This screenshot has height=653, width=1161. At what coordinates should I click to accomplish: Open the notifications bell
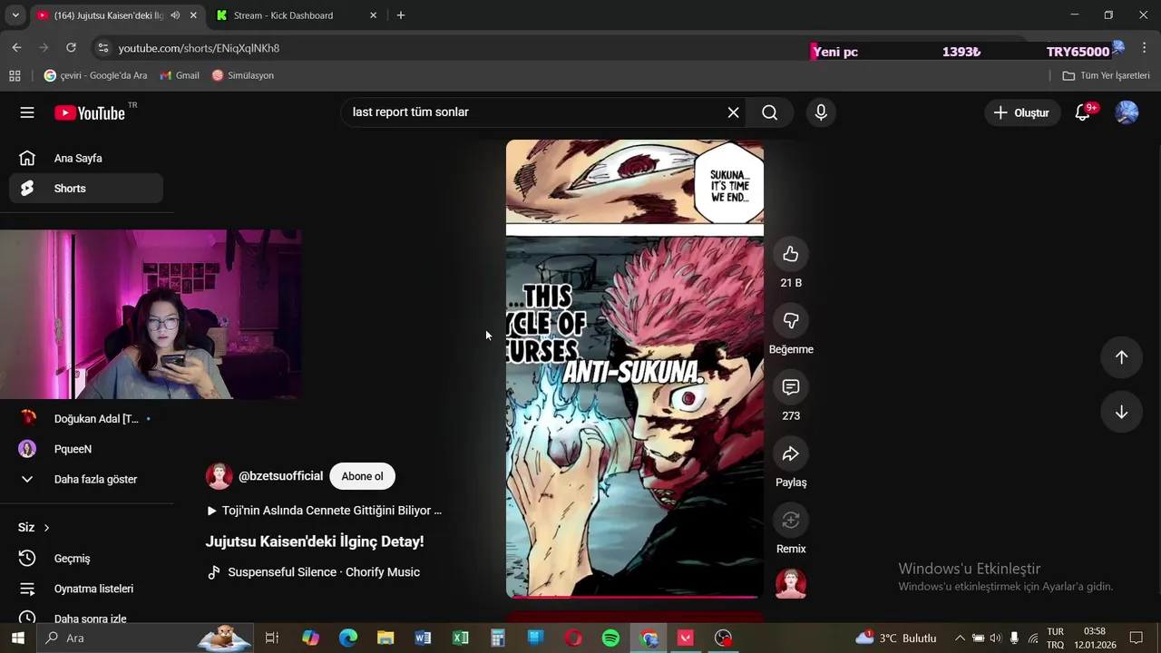(x=1082, y=112)
